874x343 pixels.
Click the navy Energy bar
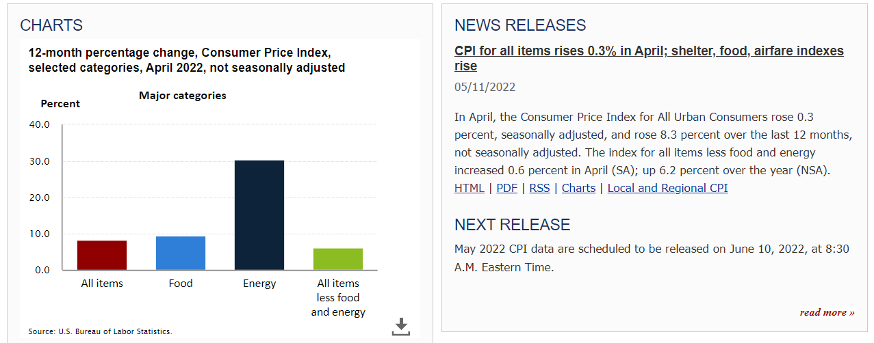click(x=259, y=215)
